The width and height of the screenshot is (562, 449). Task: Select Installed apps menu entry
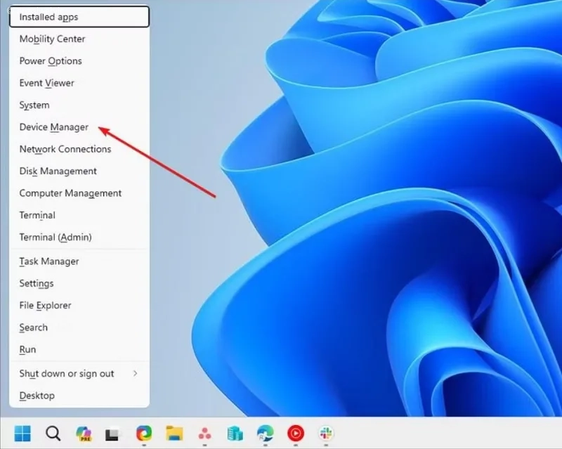[79, 17]
